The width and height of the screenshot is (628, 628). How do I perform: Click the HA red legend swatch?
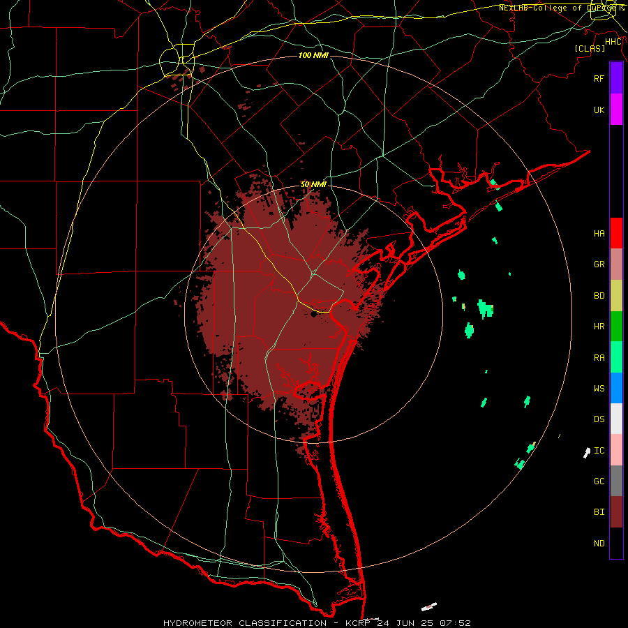tap(616, 233)
